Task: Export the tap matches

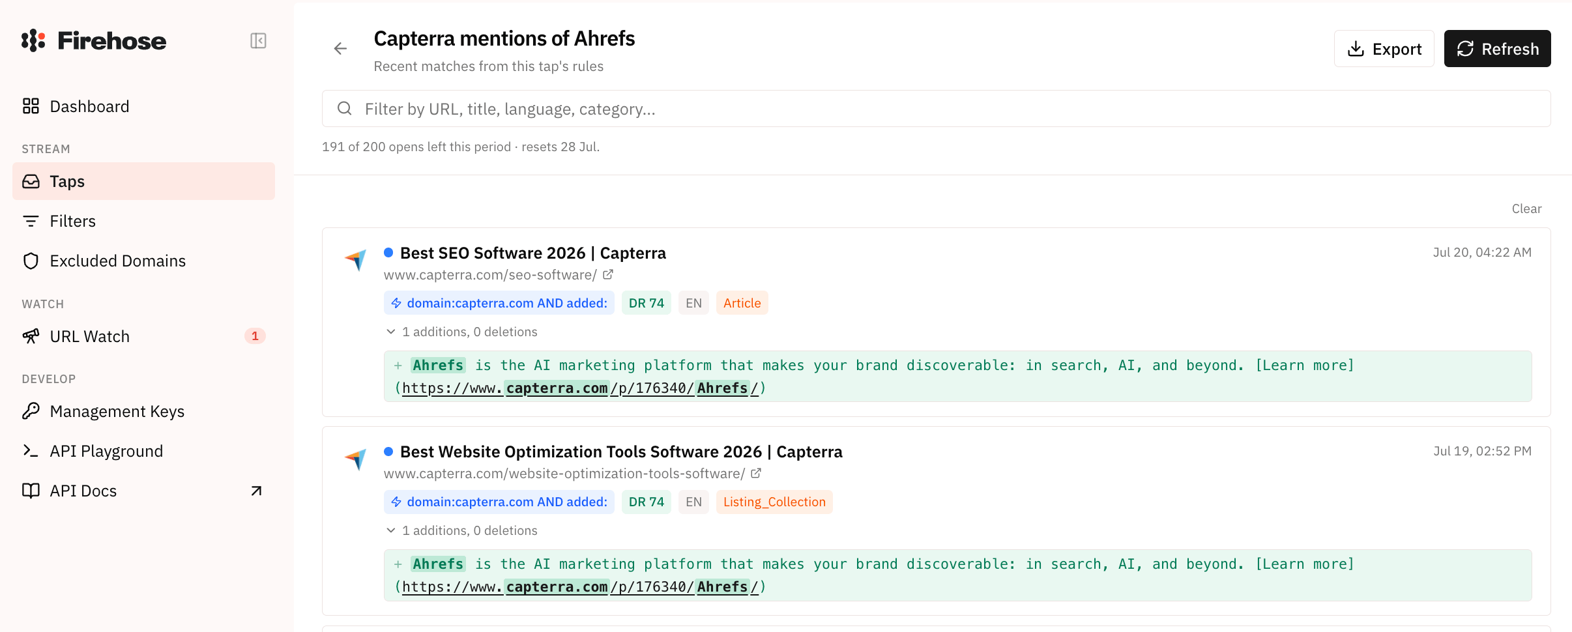Action: coord(1384,49)
